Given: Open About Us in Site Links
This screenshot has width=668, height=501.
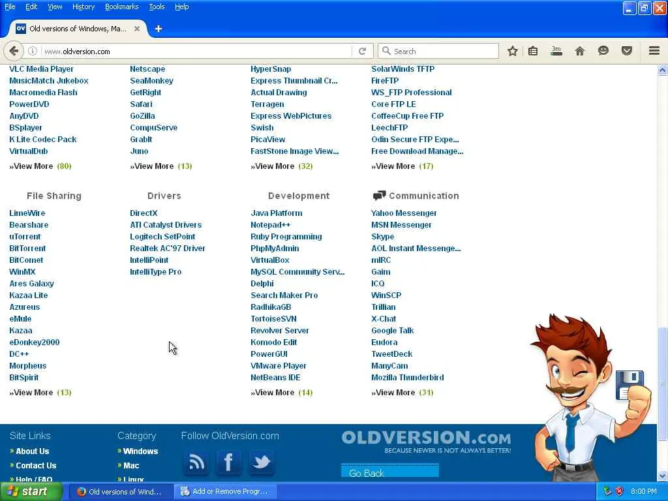Looking at the screenshot, I should coord(33,451).
